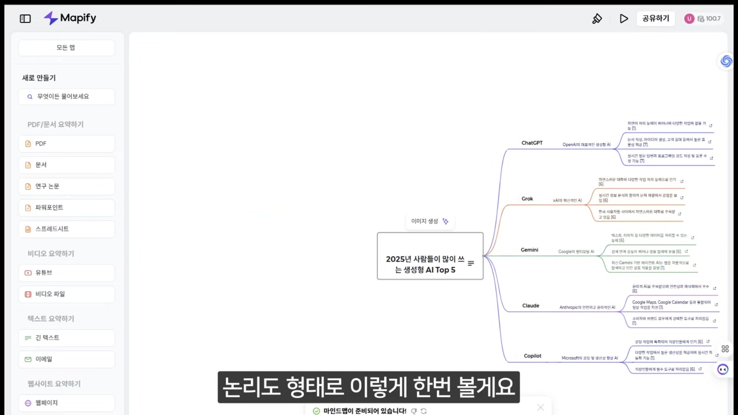This screenshot has height=415, width=738.
Task: Open the style brush tool in header
Action: 597,19
